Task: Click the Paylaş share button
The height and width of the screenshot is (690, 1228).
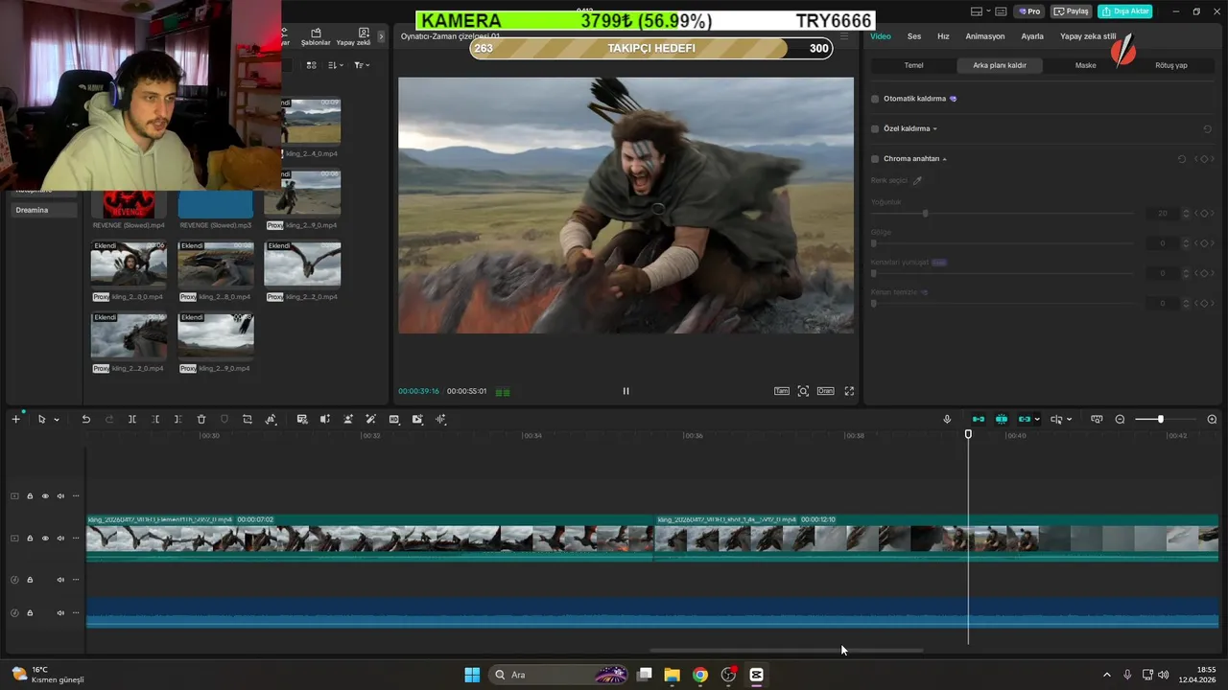Action: tap(1071, 11)
